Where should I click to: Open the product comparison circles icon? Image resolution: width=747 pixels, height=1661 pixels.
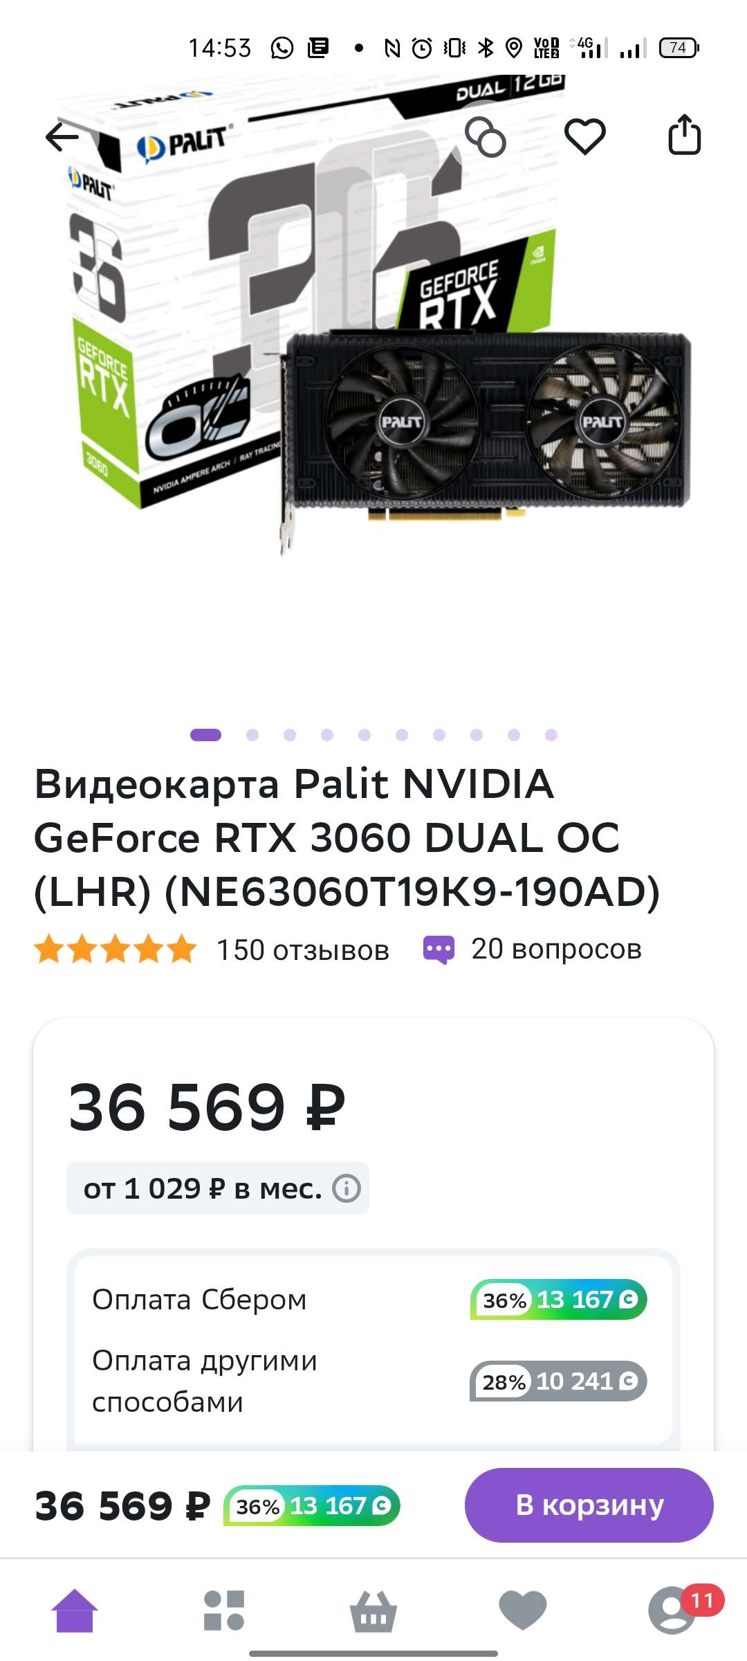(486, 136)
